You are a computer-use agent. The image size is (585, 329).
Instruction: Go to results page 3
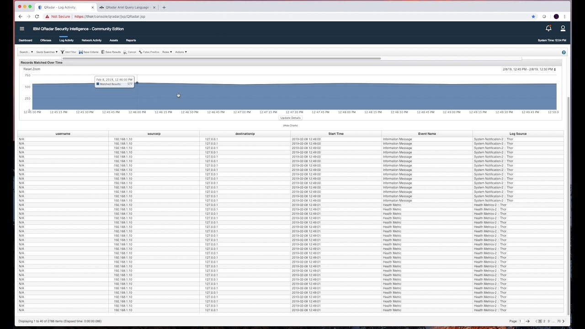coord(548,321)
